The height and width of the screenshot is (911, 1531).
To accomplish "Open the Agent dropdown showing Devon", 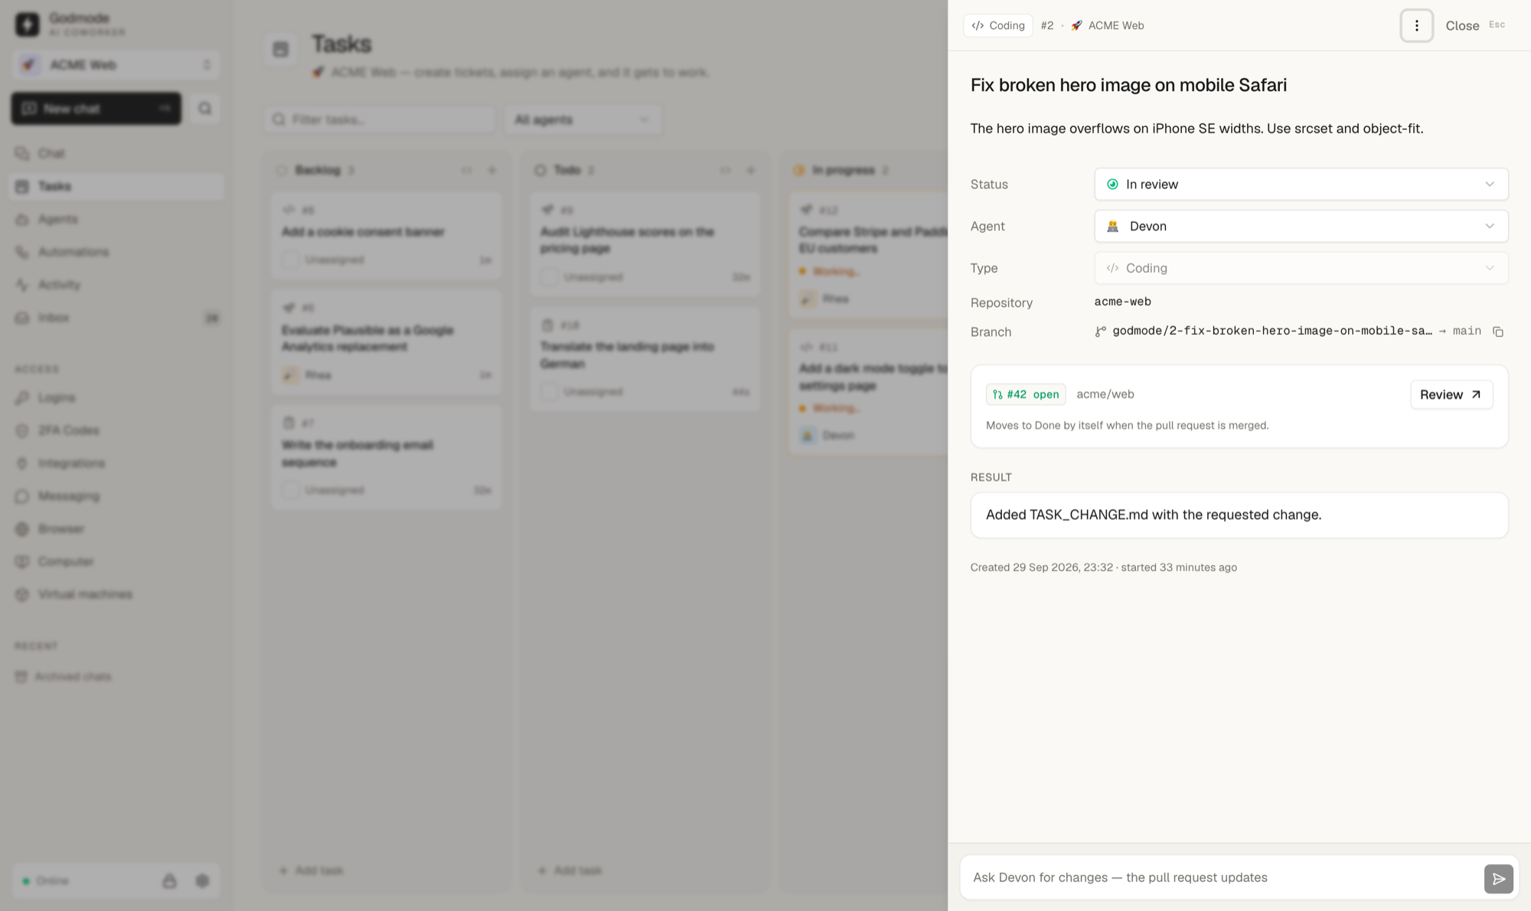I will (1301, 226).
